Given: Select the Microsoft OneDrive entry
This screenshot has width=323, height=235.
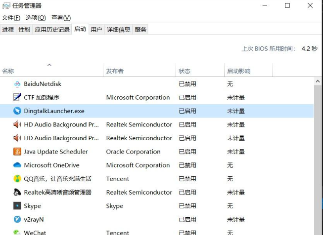Looking at the screenshot, I should (52, 165).
